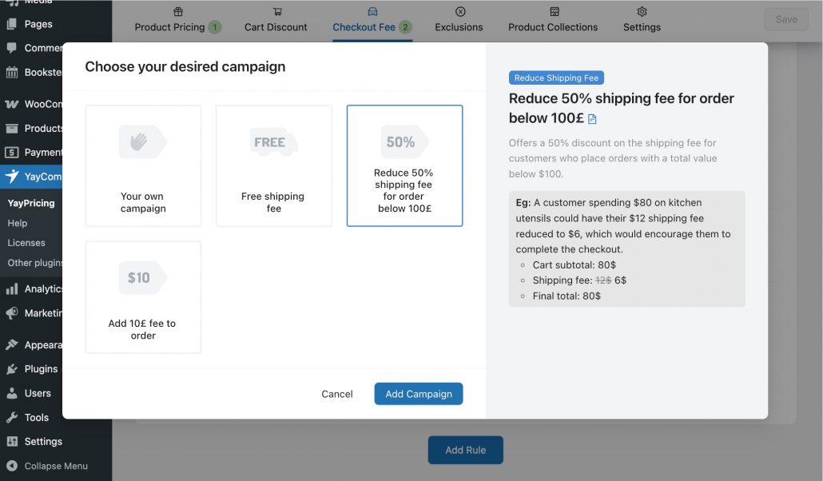Image resolution: width=823 pixels, height=481 pixels.
Task: Click the Plugins sidebar icon
Action: 11,369
